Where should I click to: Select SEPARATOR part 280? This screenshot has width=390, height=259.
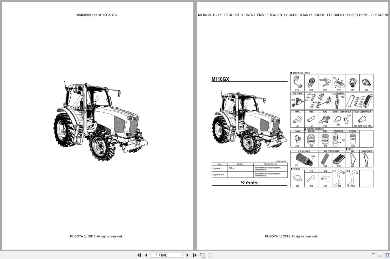pos(339,140)
